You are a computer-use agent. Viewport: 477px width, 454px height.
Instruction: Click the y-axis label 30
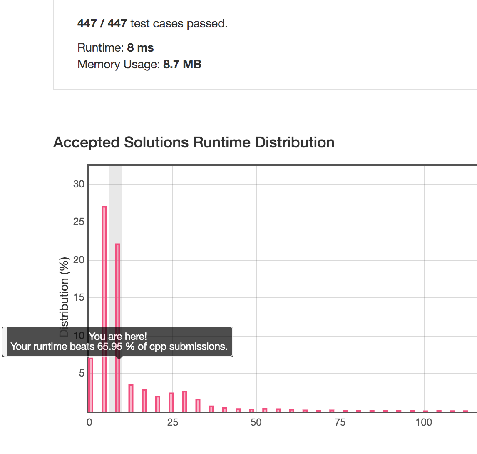click(79, 184)
